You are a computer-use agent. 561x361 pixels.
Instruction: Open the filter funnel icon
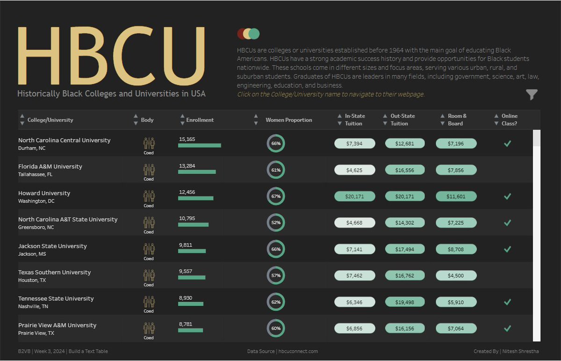532,95
